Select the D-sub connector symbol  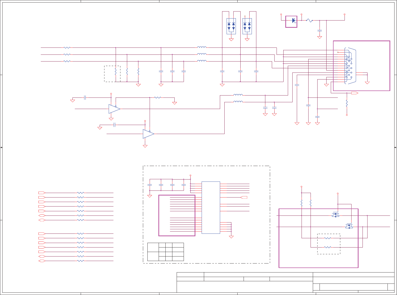(350, 66)
